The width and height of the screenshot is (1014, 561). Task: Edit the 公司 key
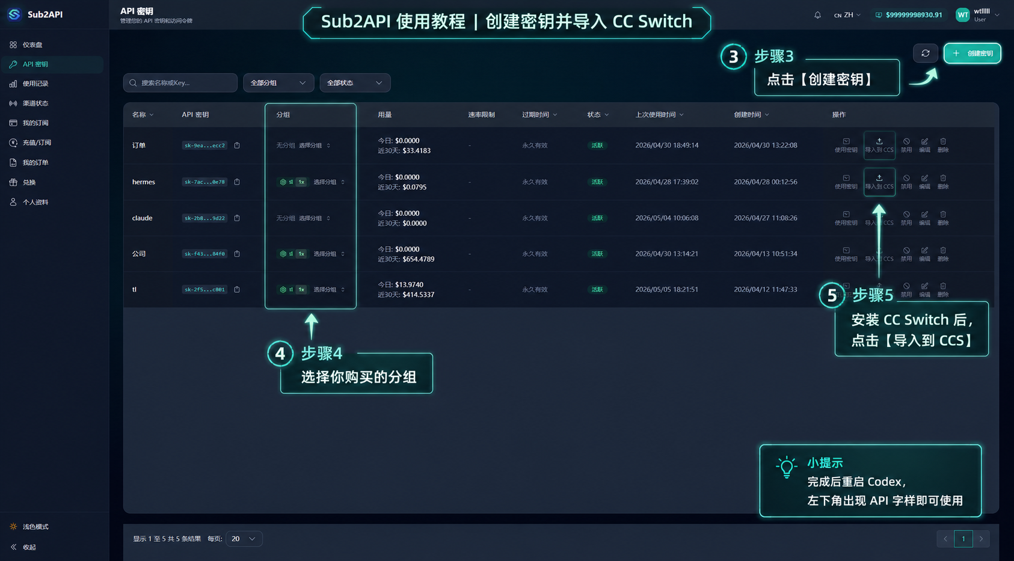click(x=924, y=254)
